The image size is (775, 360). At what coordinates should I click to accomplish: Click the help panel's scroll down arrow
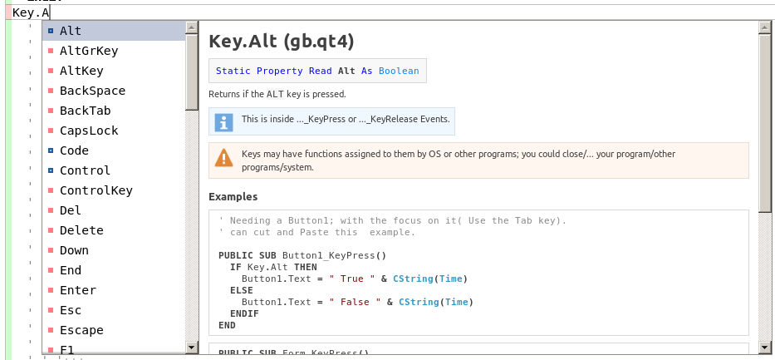[x=765, y=347]
